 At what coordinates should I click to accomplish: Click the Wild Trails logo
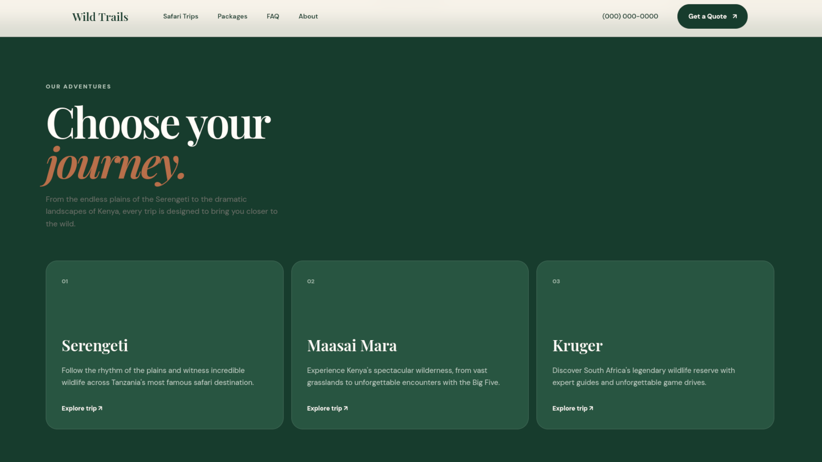pyautogui.click(x=100, y=17)
